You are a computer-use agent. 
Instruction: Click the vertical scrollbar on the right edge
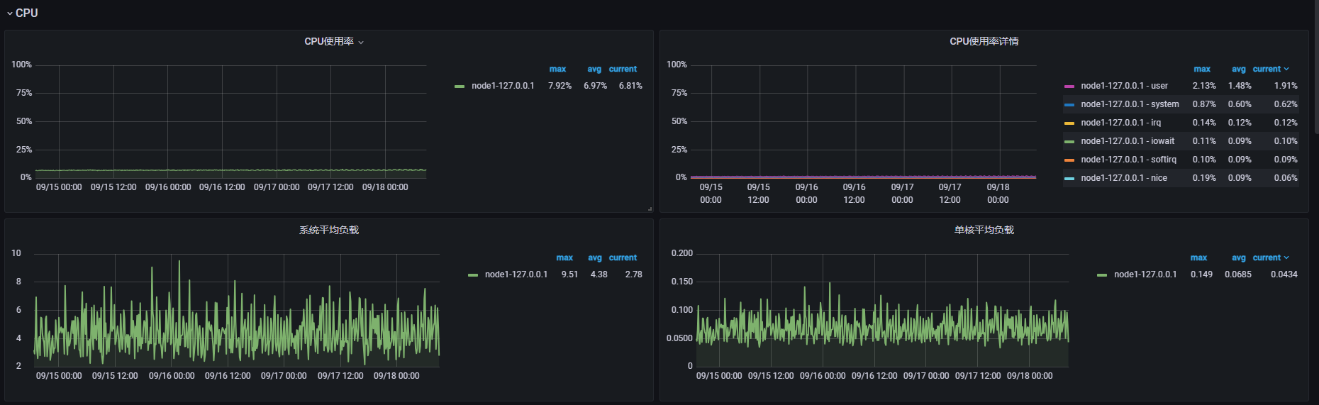tap(1315, 71)
